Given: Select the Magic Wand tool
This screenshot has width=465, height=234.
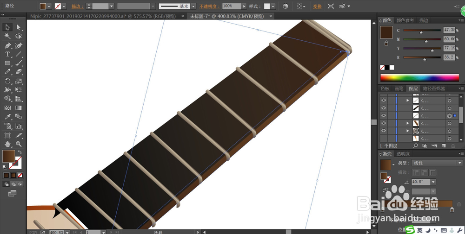Looking at the screenshot, I should pyautogui.click(x=7, y=36).
